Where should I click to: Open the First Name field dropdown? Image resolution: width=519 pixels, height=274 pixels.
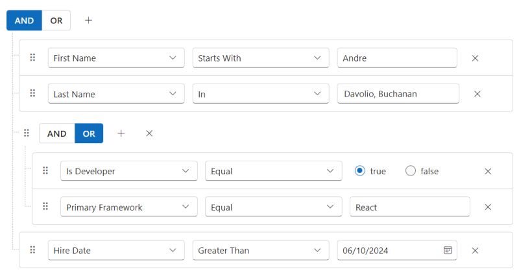[x=116, y=58]
